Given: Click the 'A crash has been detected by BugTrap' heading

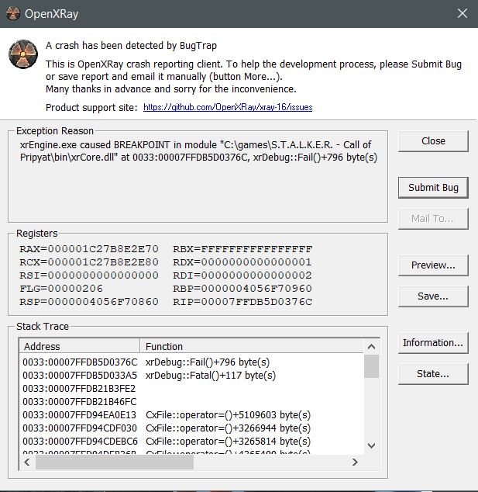Looking at the screenshot, I should (131, 46).
